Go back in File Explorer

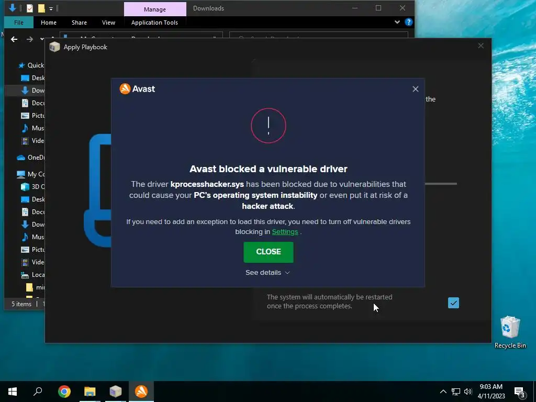(x=14, y=39)
